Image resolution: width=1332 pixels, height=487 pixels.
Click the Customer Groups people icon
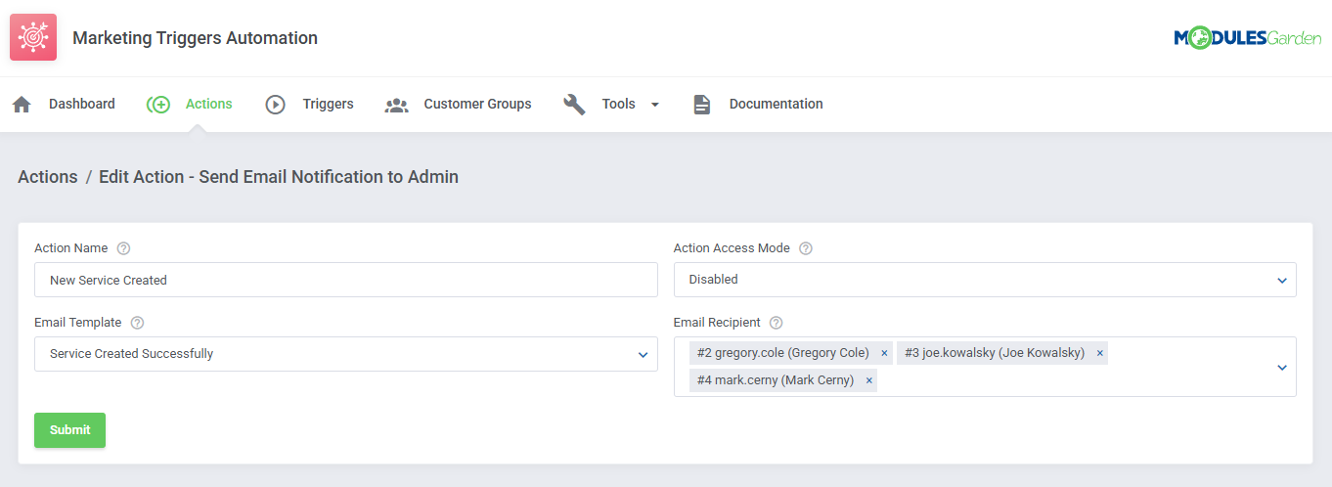[396, 105]
